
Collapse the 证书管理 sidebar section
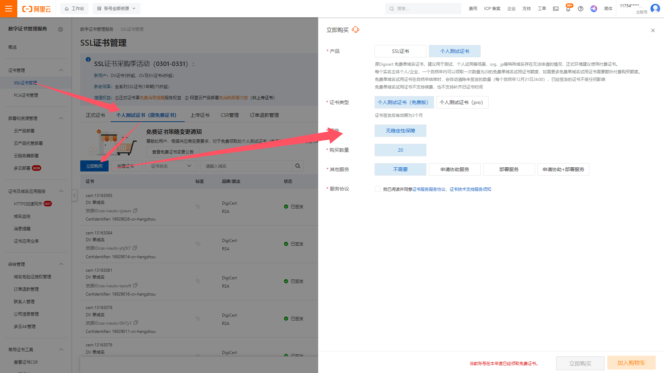pyautogui.click(x=61, y=70)
